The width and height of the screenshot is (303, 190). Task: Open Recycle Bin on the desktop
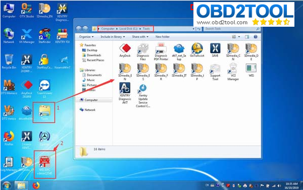[9, 61]
